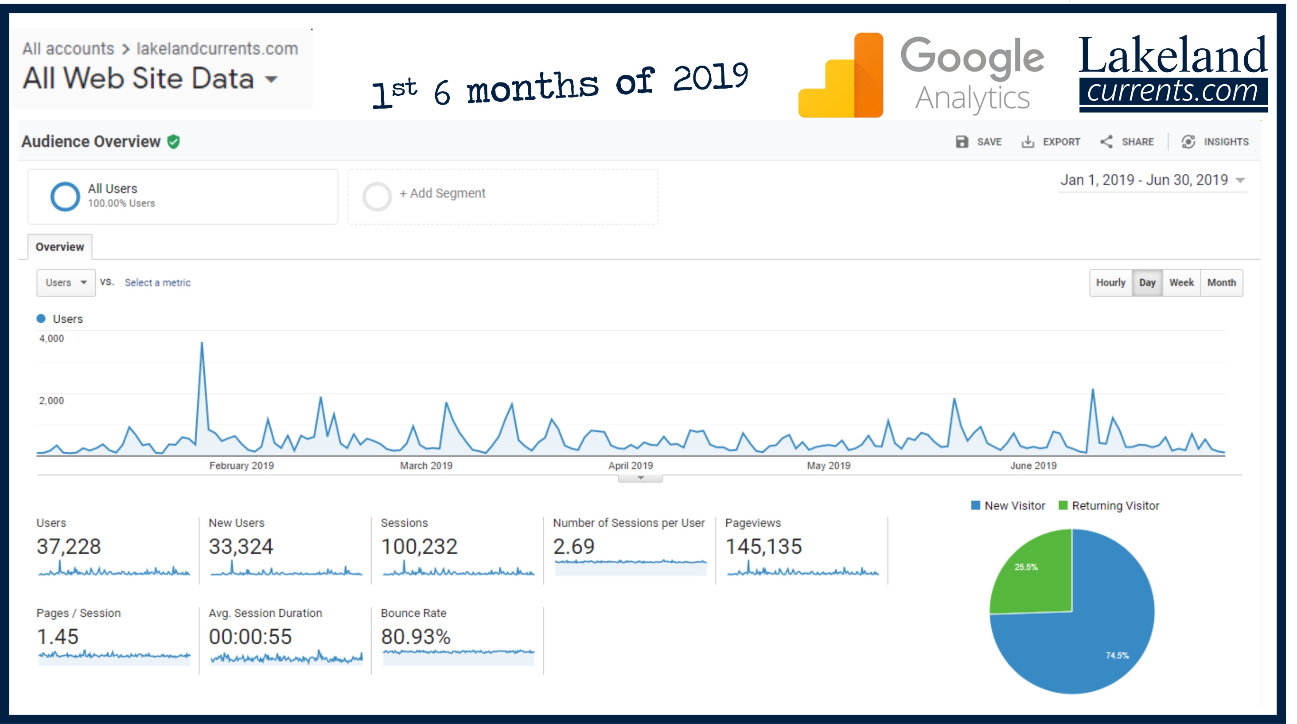The height and width of the screenshot is (724, 1297).
Task: Open the Users metric dropdown
Action: [x=66, y=283]
